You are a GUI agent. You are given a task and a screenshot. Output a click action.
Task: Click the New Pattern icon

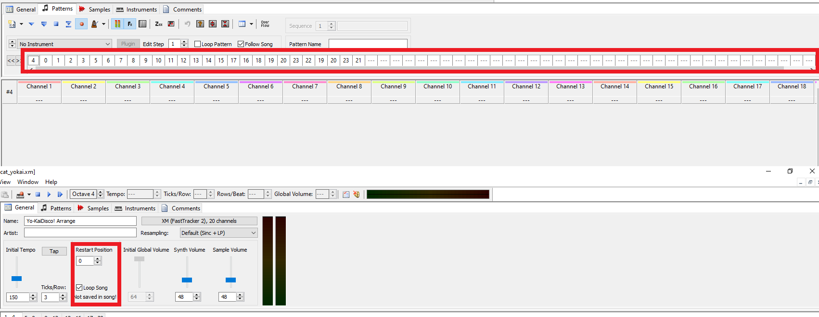tap(12, 24)
